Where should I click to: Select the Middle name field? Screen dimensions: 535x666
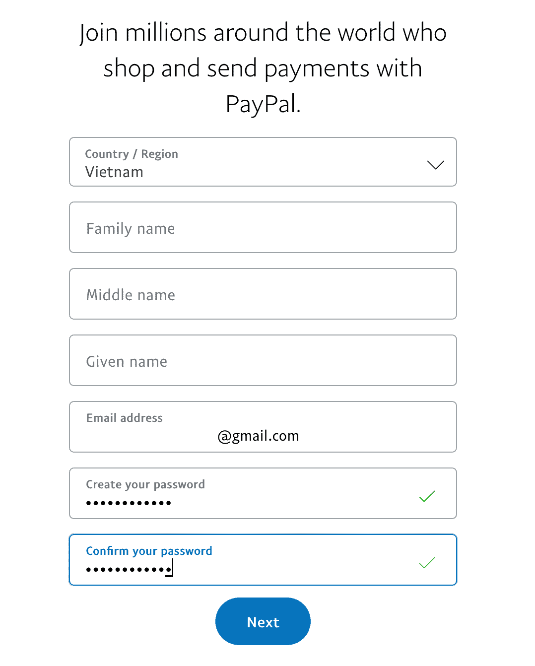tap(263, 294)
